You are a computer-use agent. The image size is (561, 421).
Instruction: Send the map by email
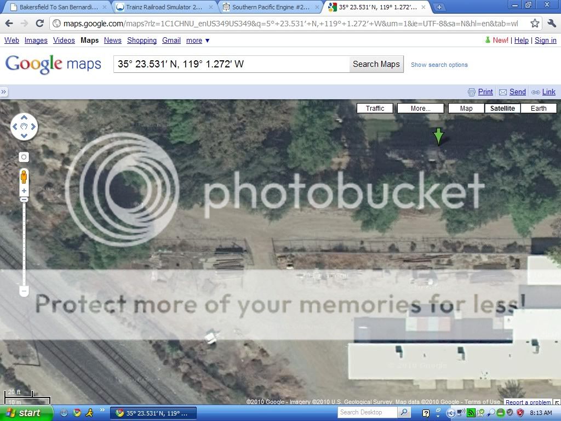pyautogui.click(x=512, y=92)
